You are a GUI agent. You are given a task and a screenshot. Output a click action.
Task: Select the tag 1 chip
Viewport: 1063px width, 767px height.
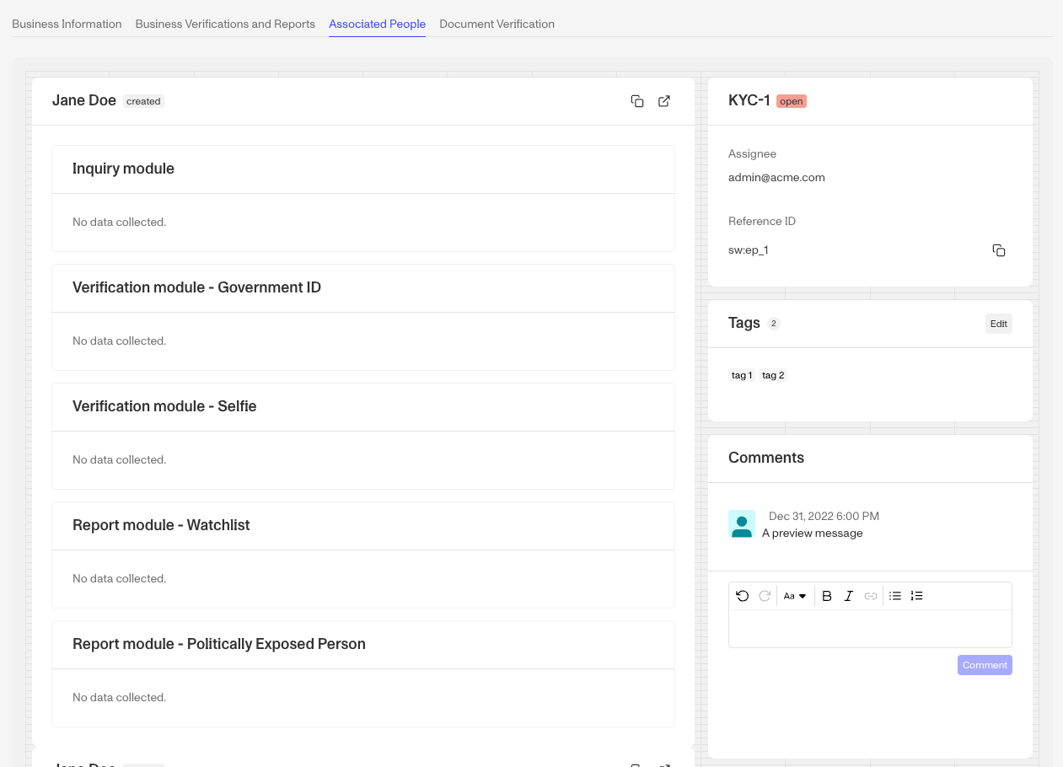(742, 375)
